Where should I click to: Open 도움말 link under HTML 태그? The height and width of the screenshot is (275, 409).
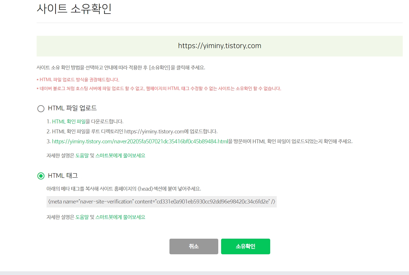(82, 217)
